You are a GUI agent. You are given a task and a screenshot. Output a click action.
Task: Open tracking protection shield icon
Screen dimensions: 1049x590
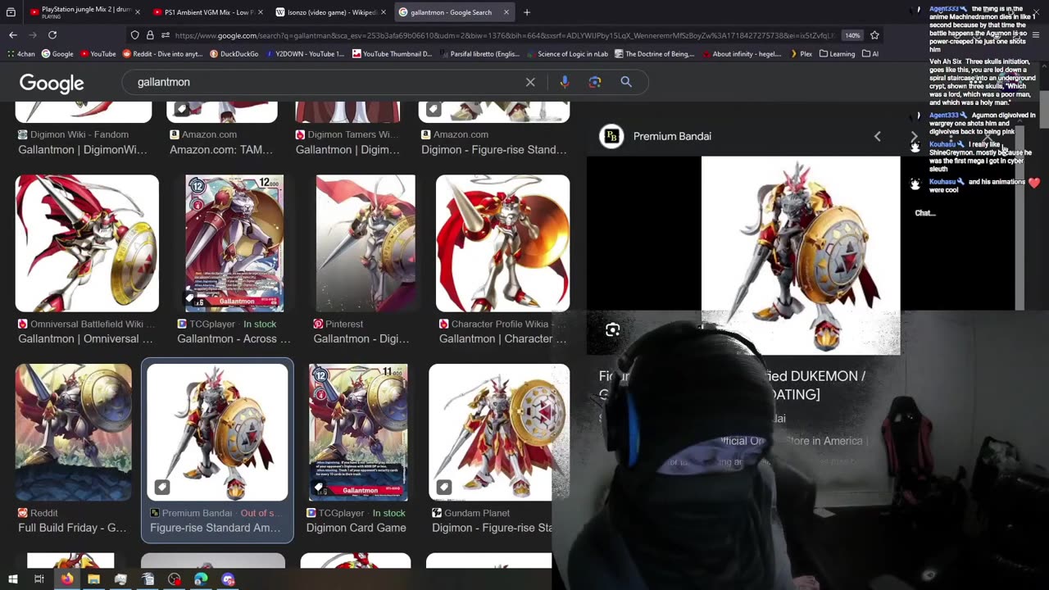[135, 35]
